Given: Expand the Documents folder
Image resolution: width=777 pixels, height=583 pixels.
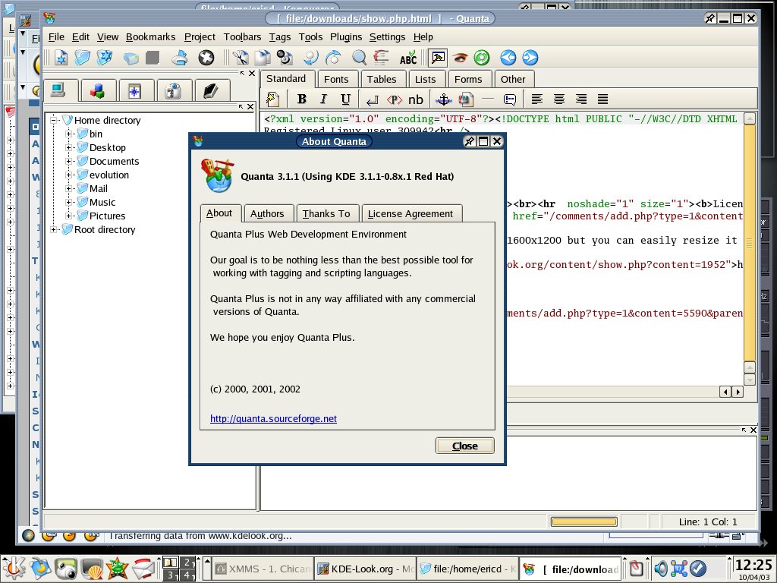Looking at the screenshot, I should 69,161.
